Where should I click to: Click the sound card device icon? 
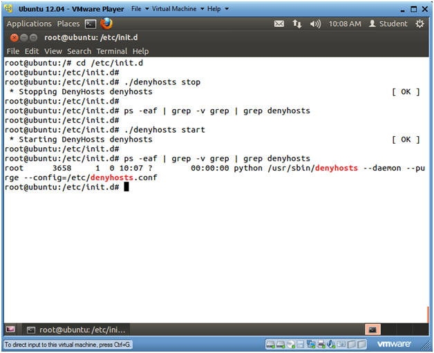331,345
